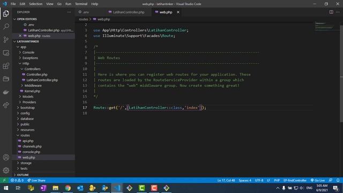Change indentation via Spaces: 4

click(245, 180)
